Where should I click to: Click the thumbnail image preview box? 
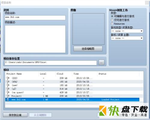[x=88, y=29]
